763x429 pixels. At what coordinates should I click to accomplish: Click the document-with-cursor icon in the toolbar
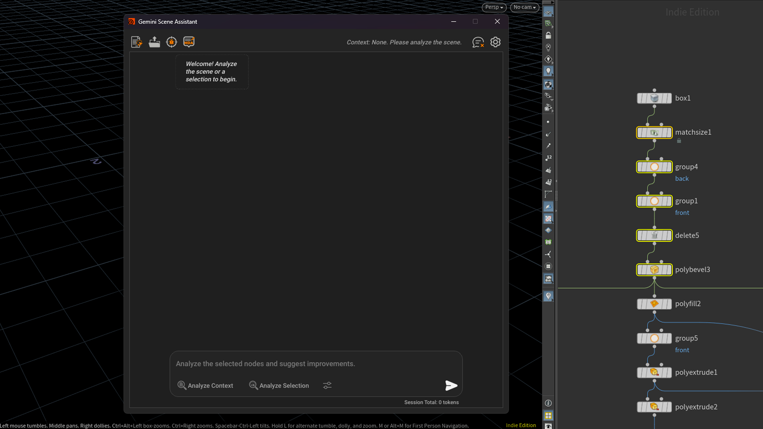click(x=136, y=42)
